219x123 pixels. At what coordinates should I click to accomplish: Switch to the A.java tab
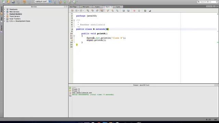click(x=97, y=7)
